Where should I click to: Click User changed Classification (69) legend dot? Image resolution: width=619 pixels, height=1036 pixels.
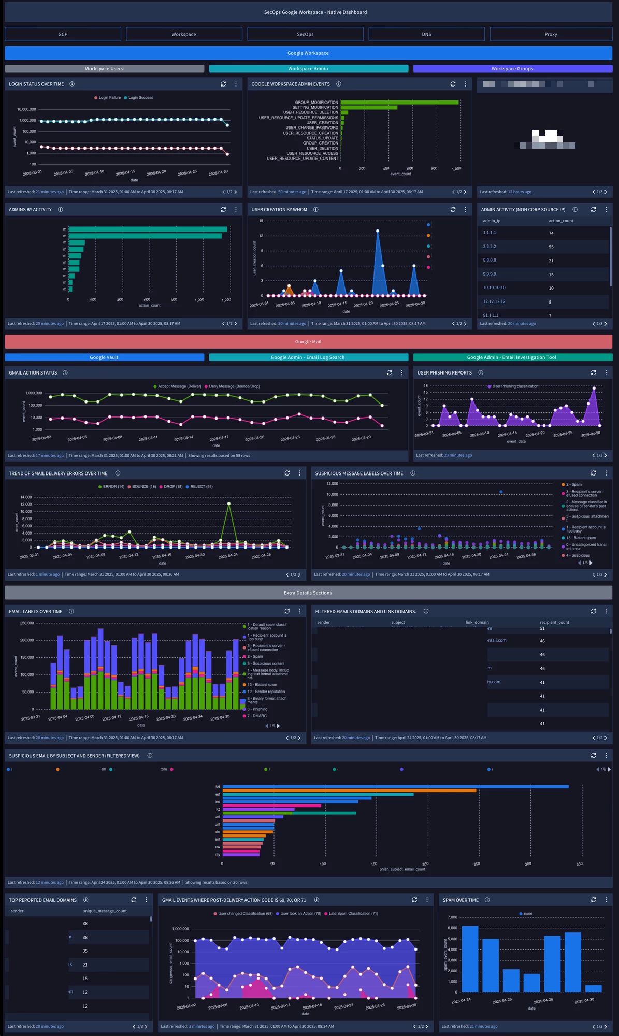pos(215,914)
